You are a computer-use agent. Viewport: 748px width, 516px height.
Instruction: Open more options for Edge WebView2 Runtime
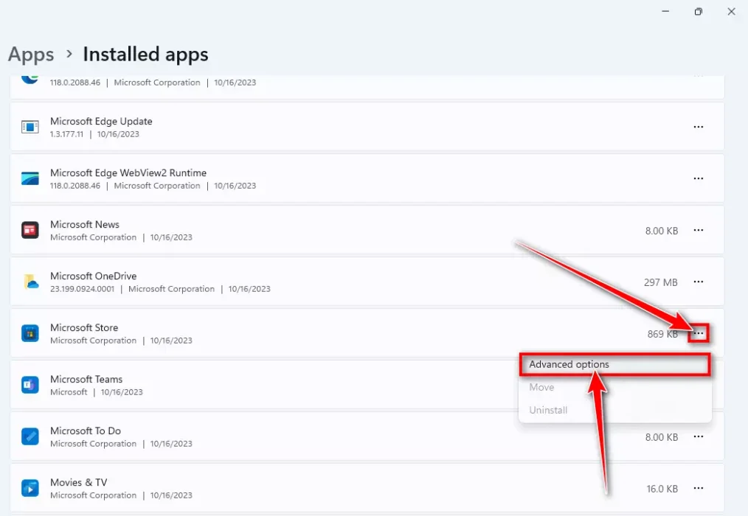pyautogui.click(x=699, y=178)
